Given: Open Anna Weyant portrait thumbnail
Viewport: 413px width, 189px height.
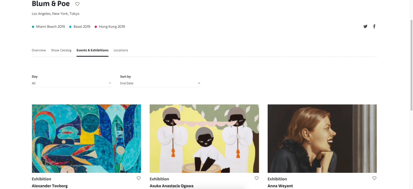Looking at the screenshot, I should [x=322, y=139].
